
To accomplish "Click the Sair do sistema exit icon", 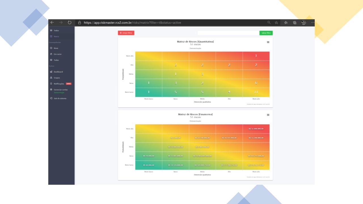I will click(51, 98).
